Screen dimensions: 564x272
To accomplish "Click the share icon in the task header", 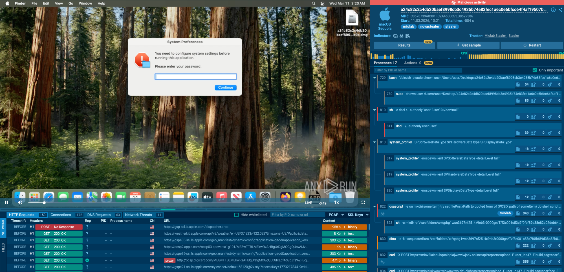I will tap(560, 10).
